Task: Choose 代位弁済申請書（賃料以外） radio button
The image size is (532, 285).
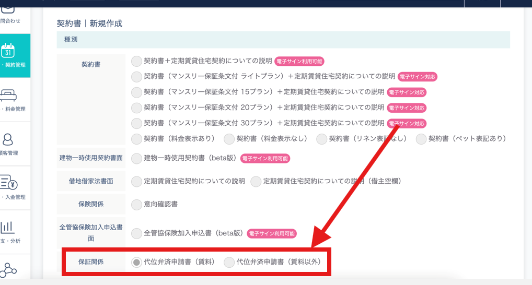Action: click(x=229, y=262)
